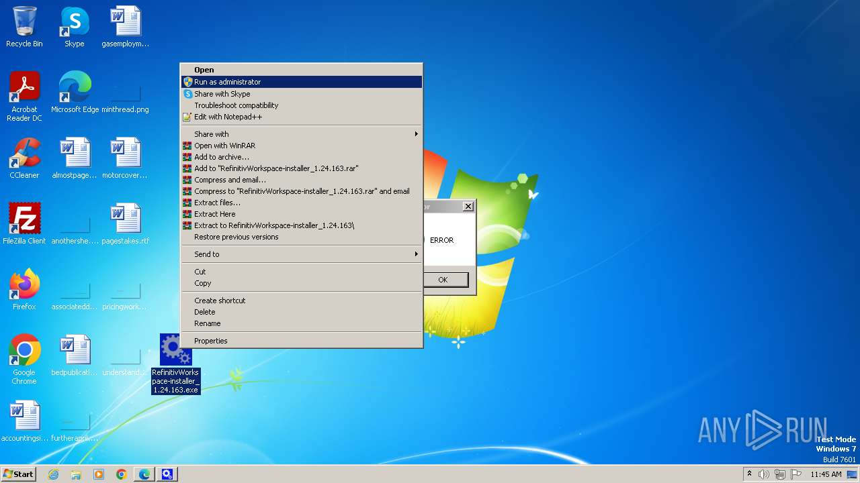Click network tray icon
Viewport: 860px width, 483px height.
click(x=780, y=474)
